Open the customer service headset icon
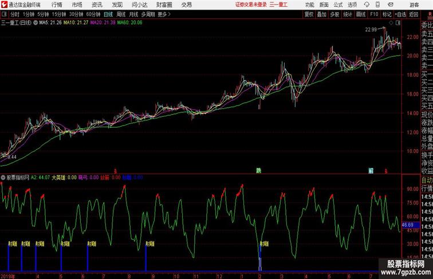The width and height of the screenshot is (433, 279). click(367, 5)
